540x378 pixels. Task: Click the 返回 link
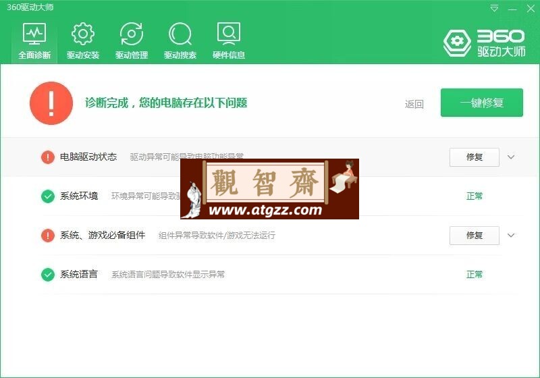(x=414, y=104)
